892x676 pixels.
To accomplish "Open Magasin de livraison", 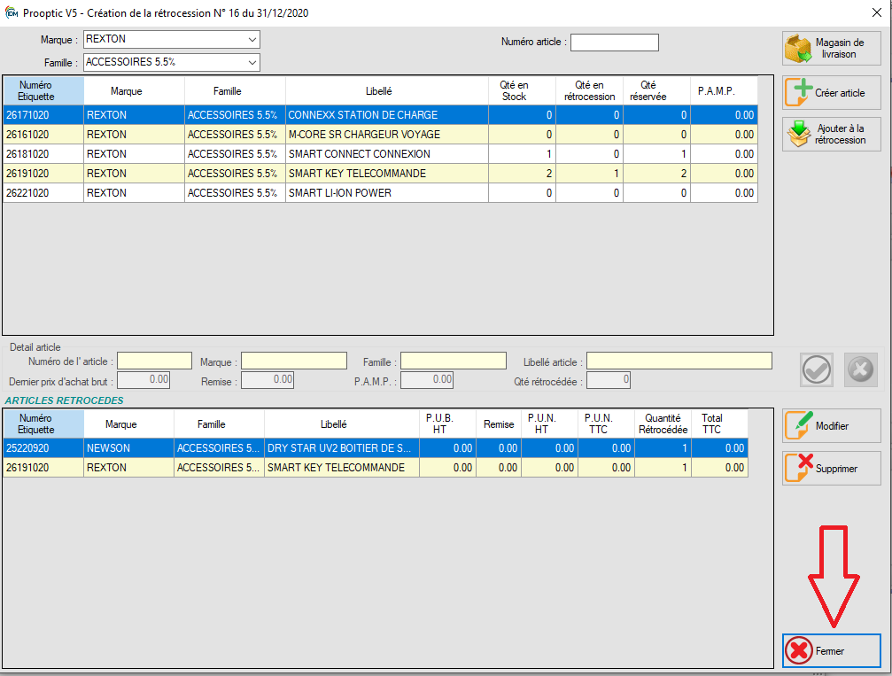I will pyautogui.click(x=832, y=49).
